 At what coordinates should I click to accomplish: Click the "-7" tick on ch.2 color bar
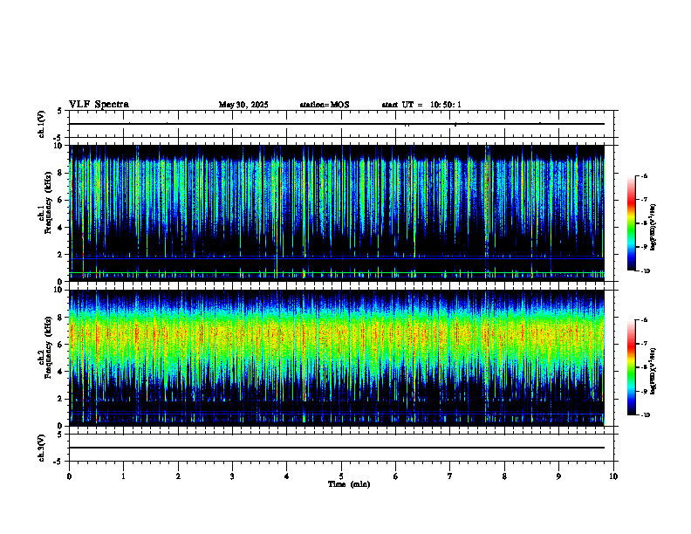point(645,344)
